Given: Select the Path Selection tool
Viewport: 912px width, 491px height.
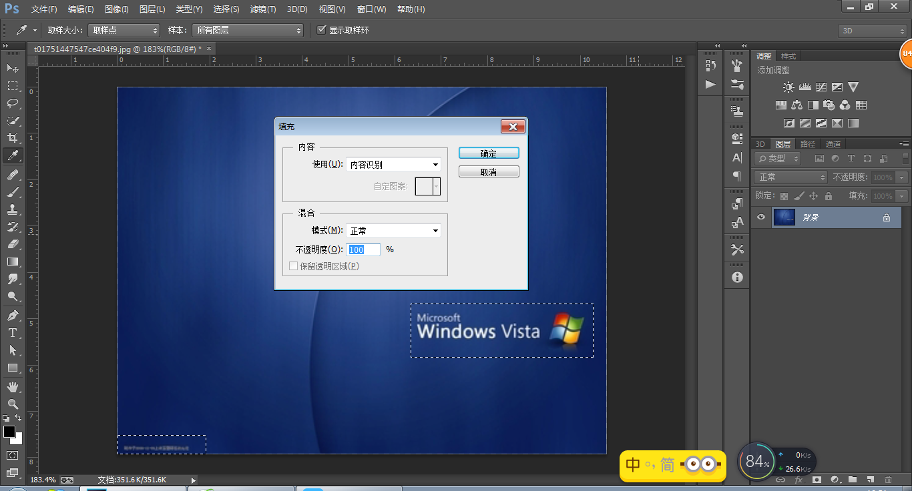Looking at the screenshot, I should click(x=13, y=350).
